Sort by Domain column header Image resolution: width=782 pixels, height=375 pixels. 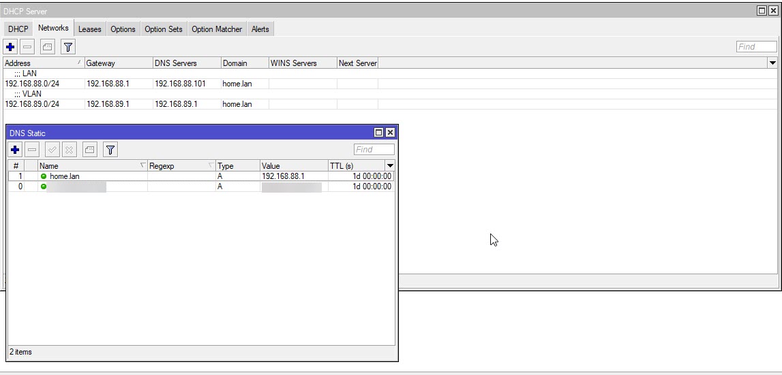tap(245, 63)
